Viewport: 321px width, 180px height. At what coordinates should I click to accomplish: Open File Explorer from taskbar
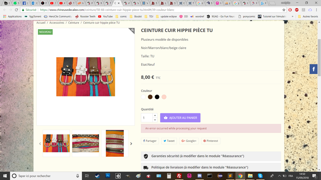coord(250,176)
